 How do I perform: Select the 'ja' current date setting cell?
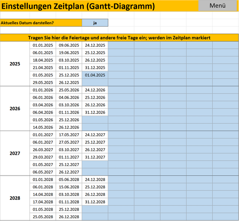coord(95,23)
